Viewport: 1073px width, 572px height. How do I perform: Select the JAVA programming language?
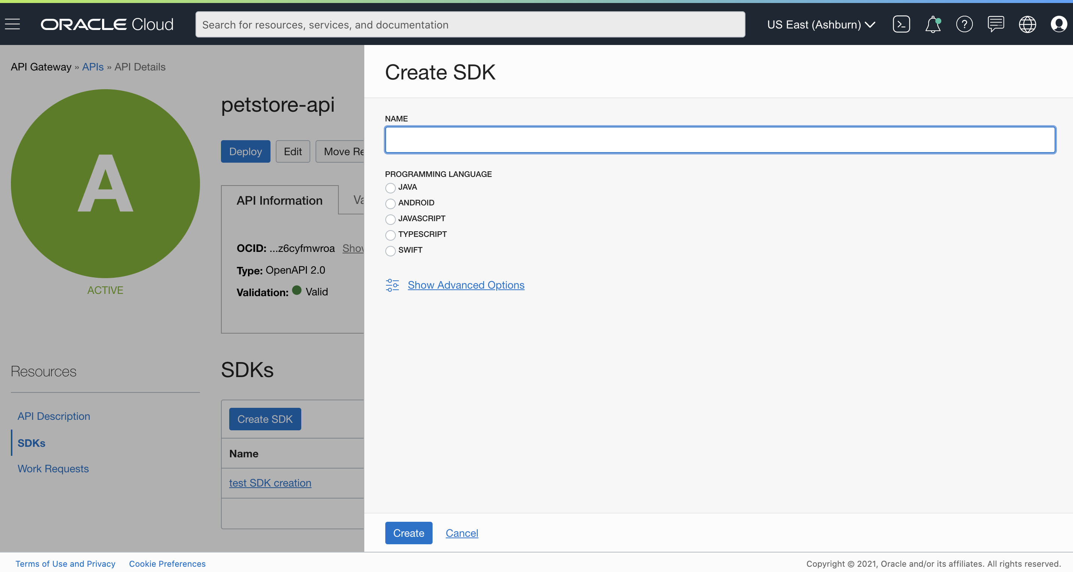tap(390, 188)
